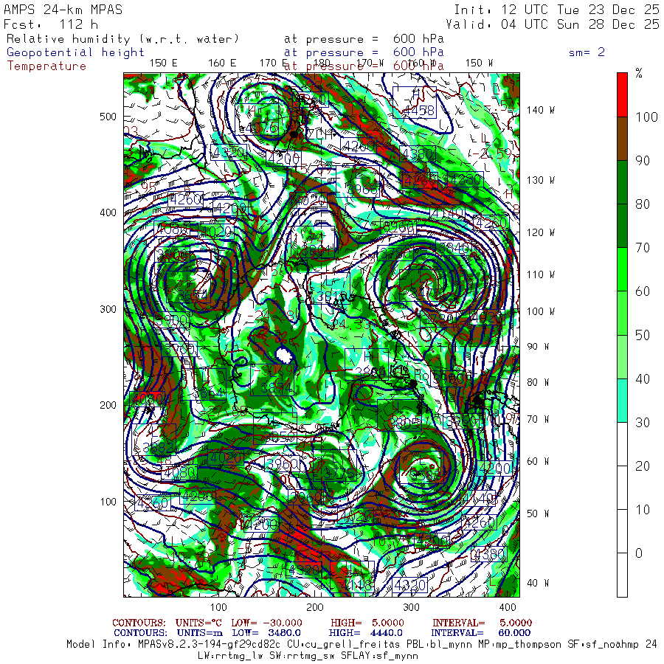Click the '70 W' longitude label

click(x=538, y=419)
